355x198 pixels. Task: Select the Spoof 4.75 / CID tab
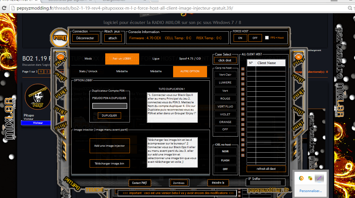tap(190, 59)
